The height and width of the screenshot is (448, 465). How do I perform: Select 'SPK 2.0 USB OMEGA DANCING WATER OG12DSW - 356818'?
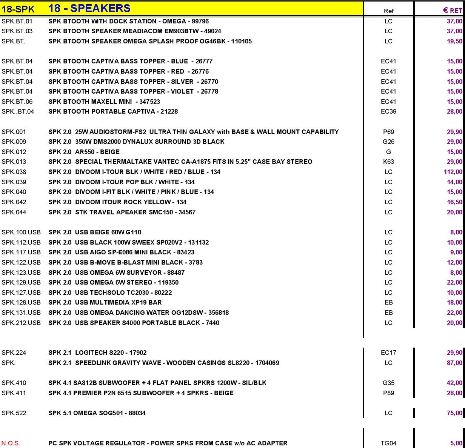[139, 313]
